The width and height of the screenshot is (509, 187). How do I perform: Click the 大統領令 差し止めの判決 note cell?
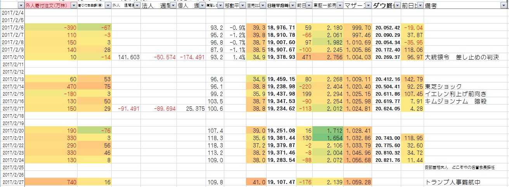pyautogui.click(x=462, y=57)
